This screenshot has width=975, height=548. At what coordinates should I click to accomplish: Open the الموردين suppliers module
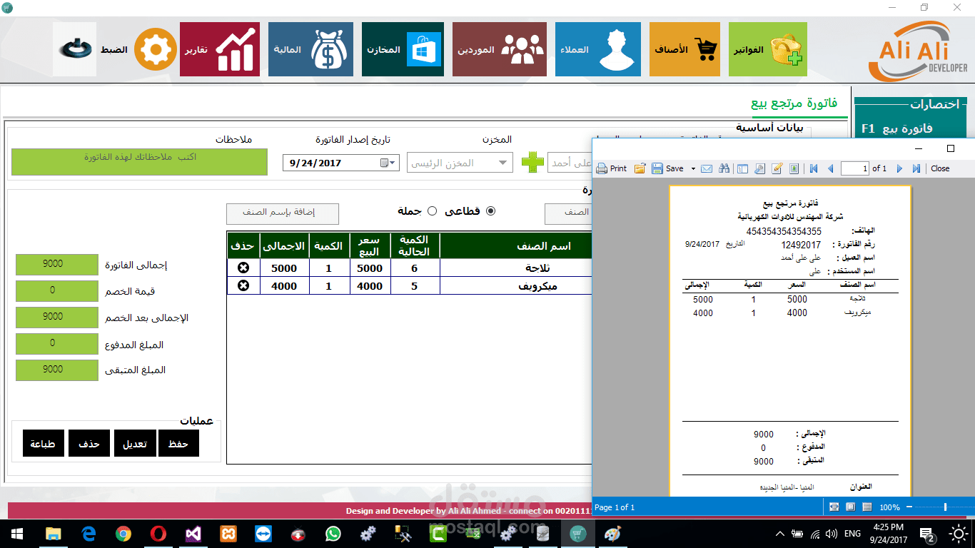tap(500, 49)
